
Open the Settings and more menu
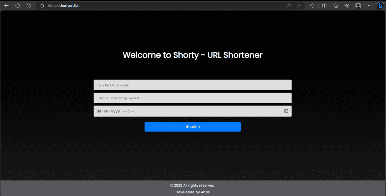pos(370,6)
